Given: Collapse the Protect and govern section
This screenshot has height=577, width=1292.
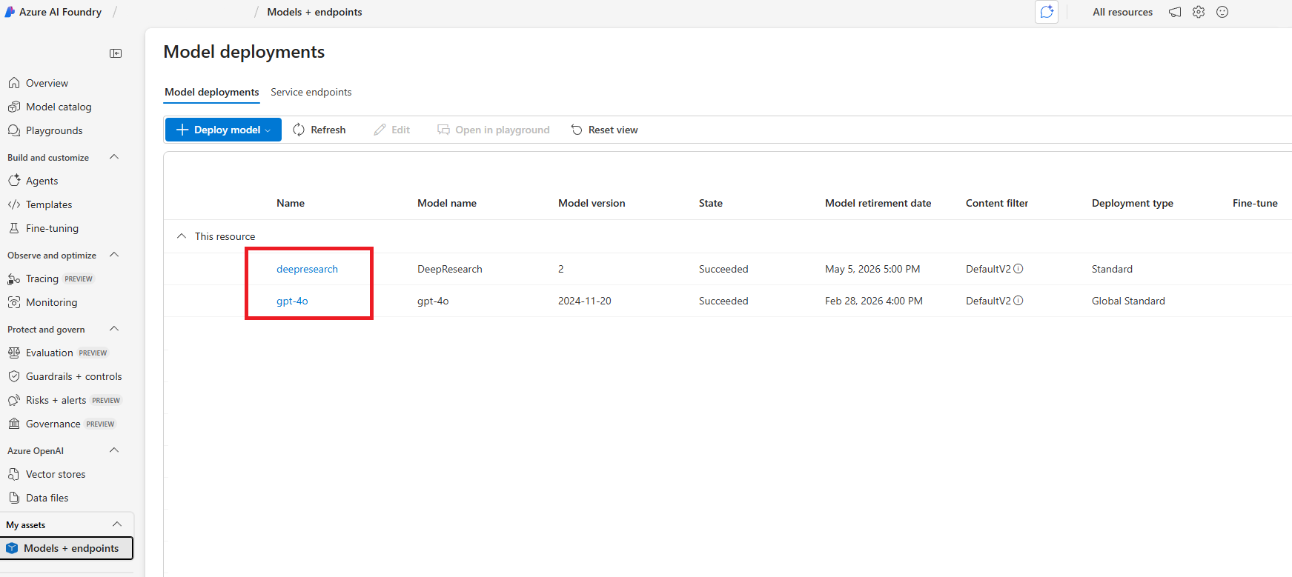Looking at the screenshot, I should click(114, 329).
